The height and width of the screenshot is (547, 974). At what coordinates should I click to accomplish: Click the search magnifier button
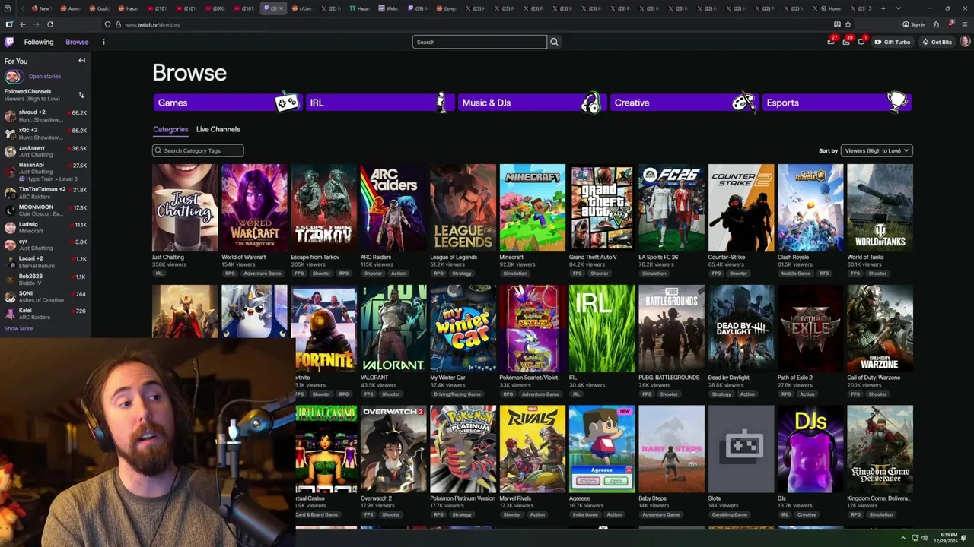(x=554, y=42)
